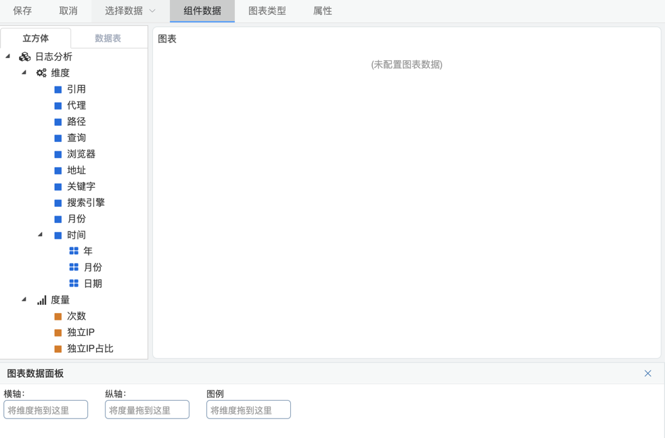
Task: Collapse the 日志分析 tree node
Action: tap(7, 56)
